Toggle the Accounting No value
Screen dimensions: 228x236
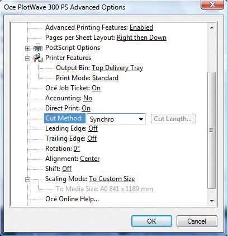(88, 98)
